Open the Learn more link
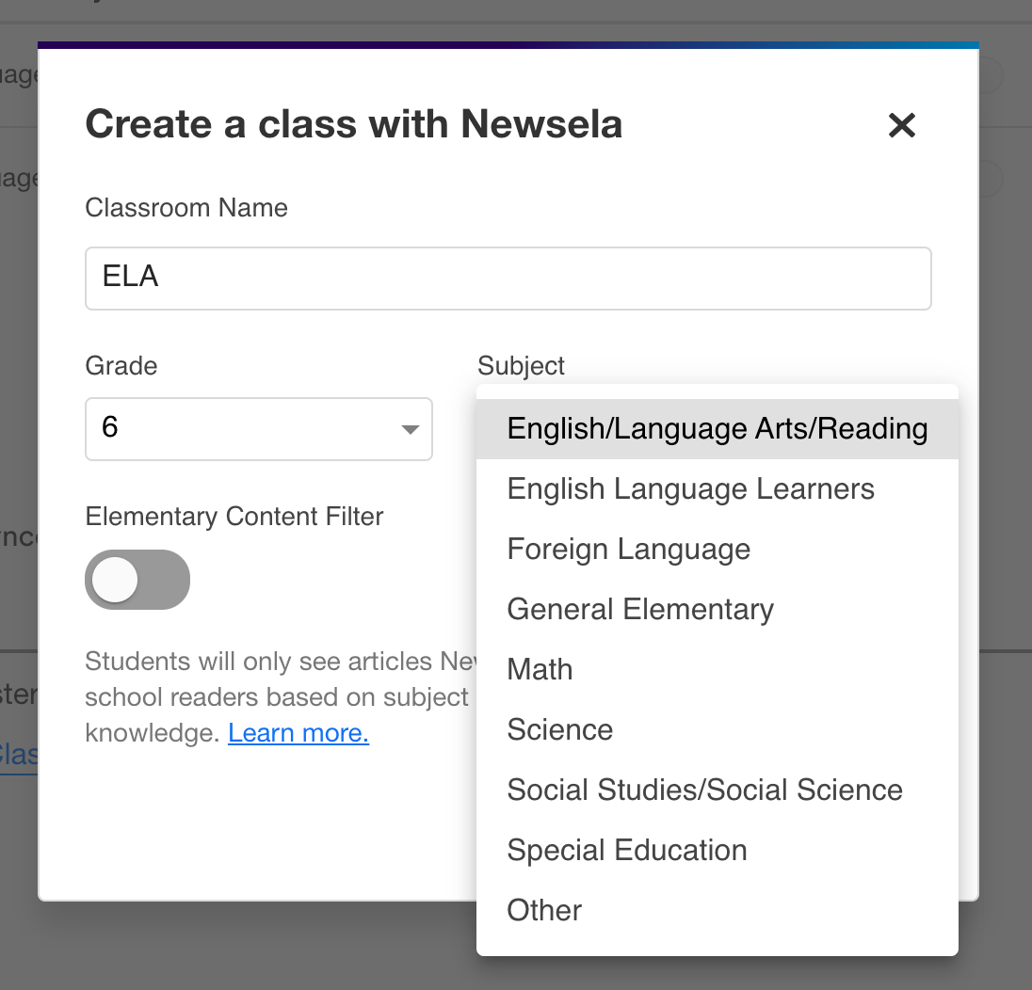Viewport: 1032px width, 990px height. 298,733
